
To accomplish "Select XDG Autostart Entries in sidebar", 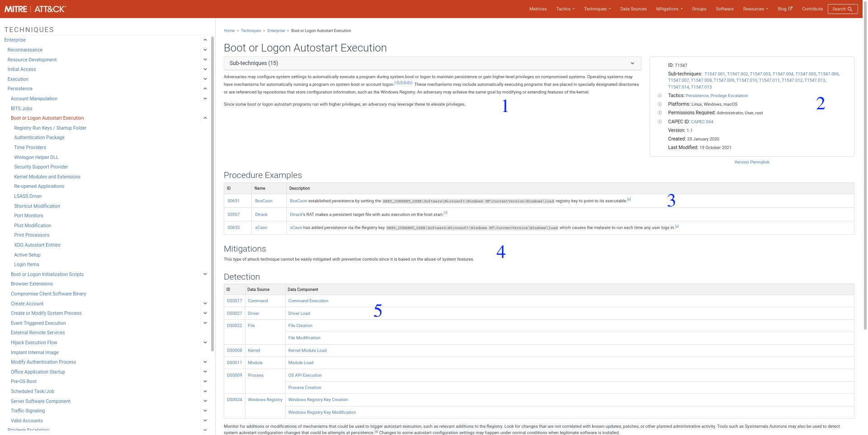I will point(37,245).
